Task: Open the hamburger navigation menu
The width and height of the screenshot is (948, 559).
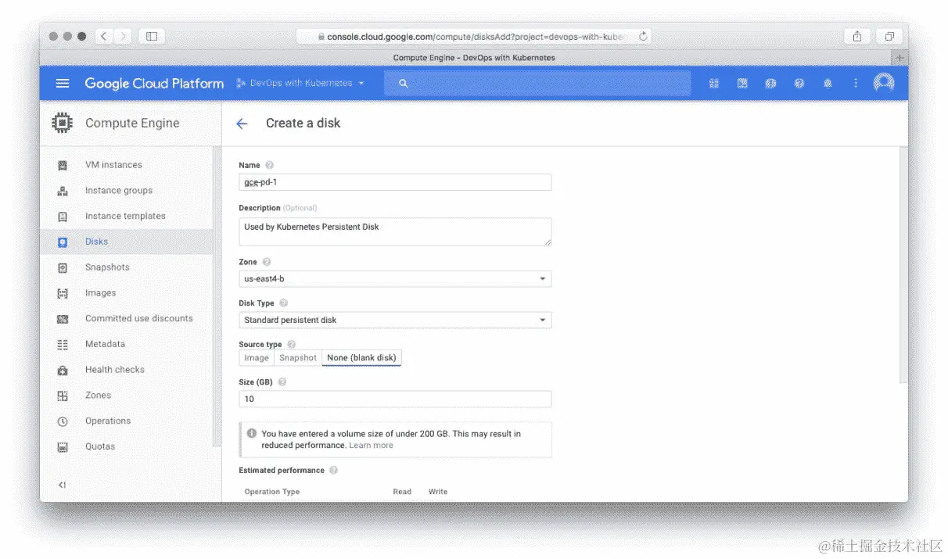Action: 63,84
